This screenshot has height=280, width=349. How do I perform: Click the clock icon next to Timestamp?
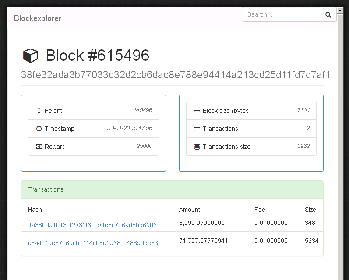[x=39, y=129]
